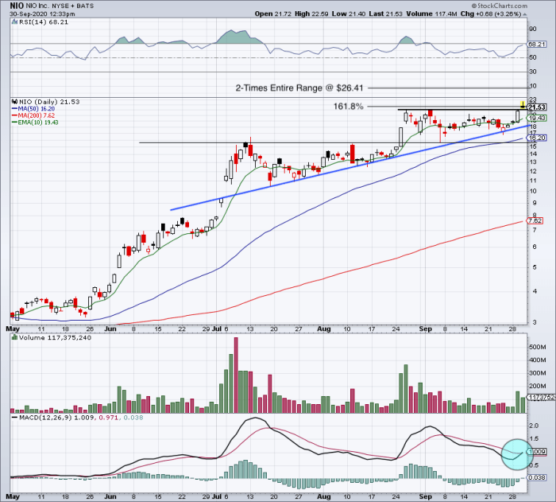556x502 pixels.
Task: Click the 'Last 21.53' quote value
Action: [x=386, y=14]
